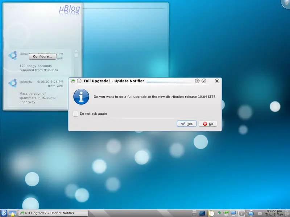Click the dark blue desktop pager icon

tap(202, 213)
